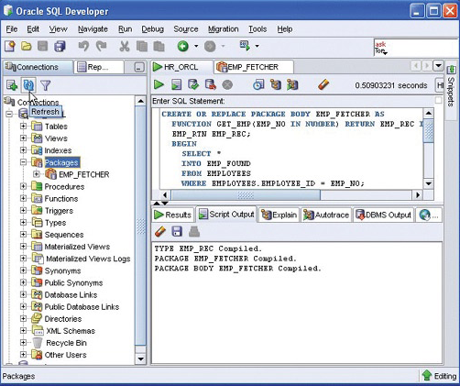This screenshot has height=386, width=460.
Task: Collapse the HR_ORCL connection node
Action: coord(9,114)
